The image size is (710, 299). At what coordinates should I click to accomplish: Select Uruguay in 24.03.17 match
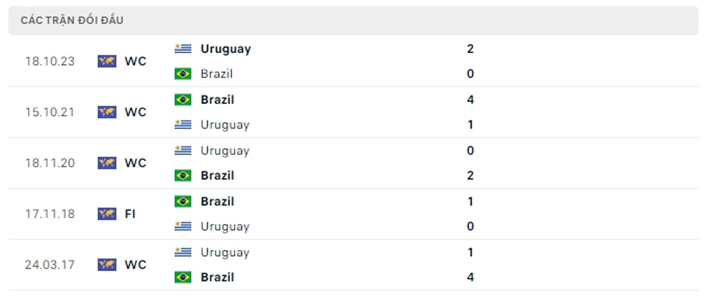(225, 252)
